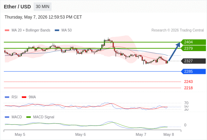Click the blue 2285 pivot price tag
This screenshot has height=140, width=207.
pos(193,71)
